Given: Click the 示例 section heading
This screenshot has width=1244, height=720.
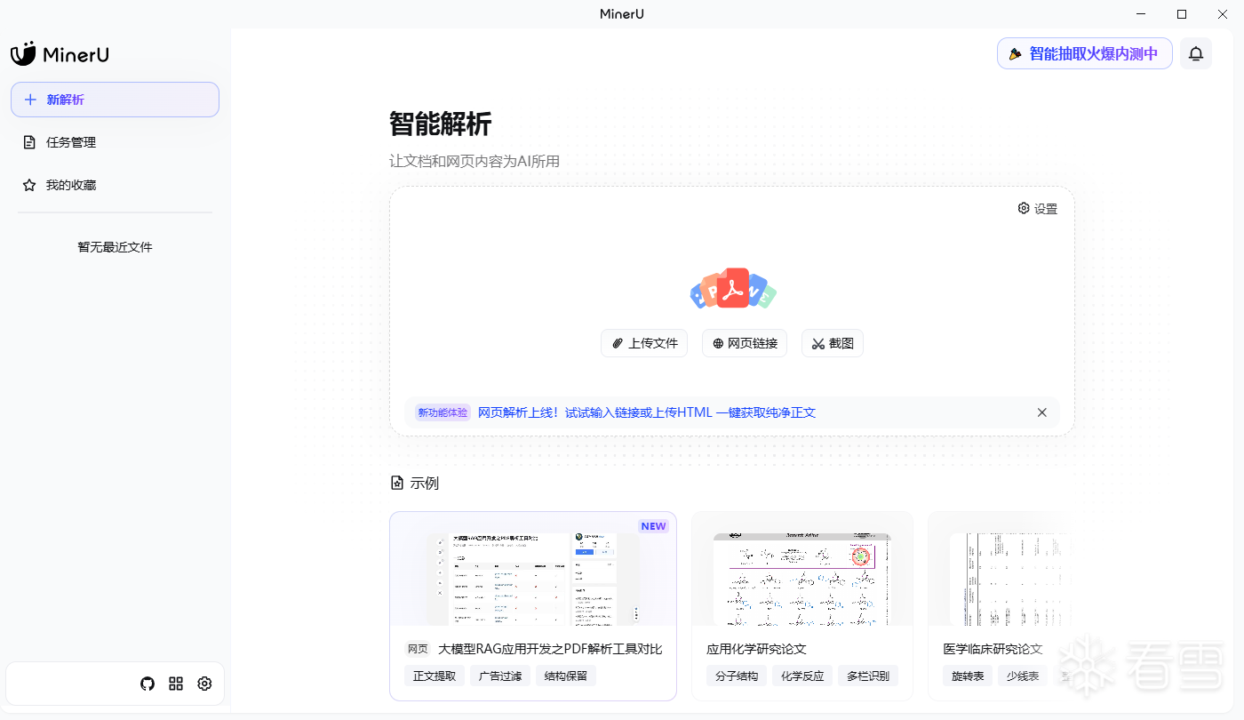Looking at the screenshot, I should 415,483.
